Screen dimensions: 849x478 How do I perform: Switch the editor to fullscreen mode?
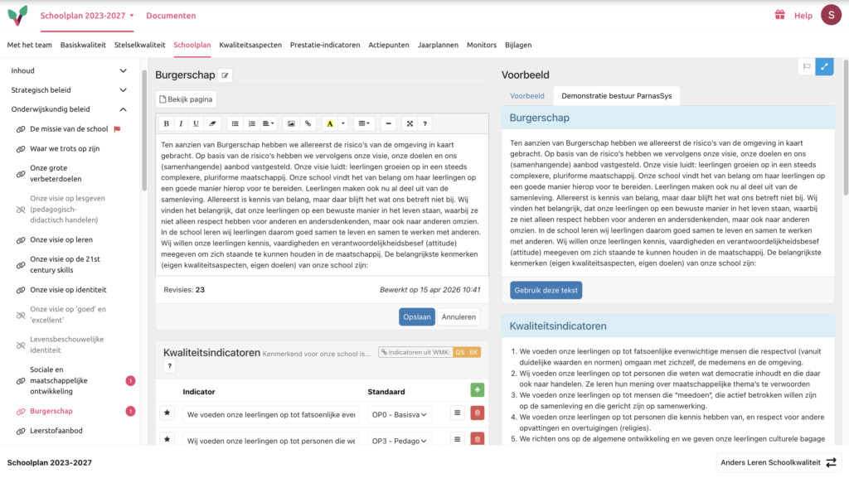[410, 123]
